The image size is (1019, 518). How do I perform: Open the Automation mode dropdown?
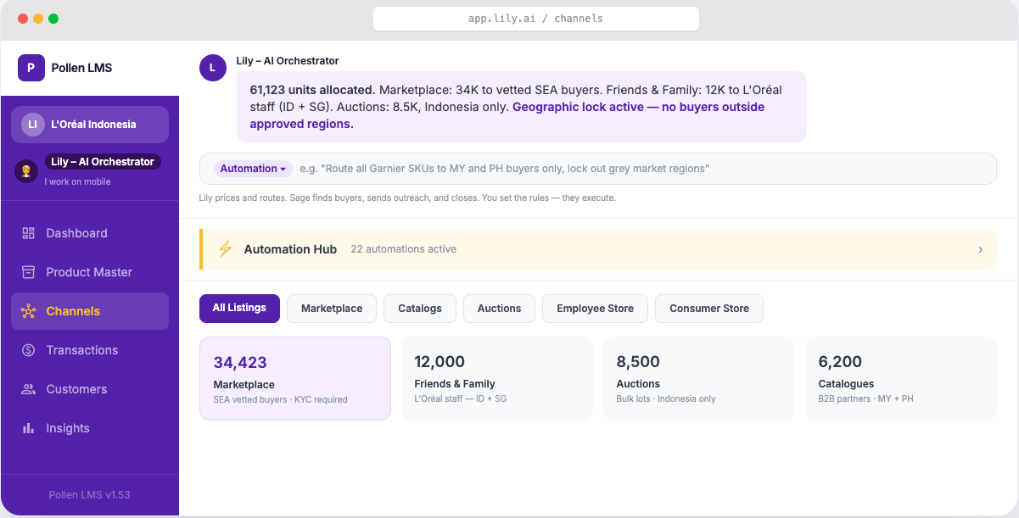click(253, 169)
